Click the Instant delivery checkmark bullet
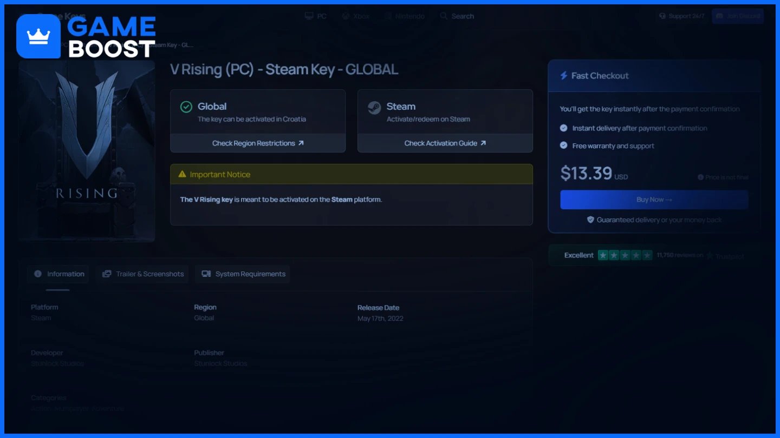780x438 pixels. [x=563, y=128]
